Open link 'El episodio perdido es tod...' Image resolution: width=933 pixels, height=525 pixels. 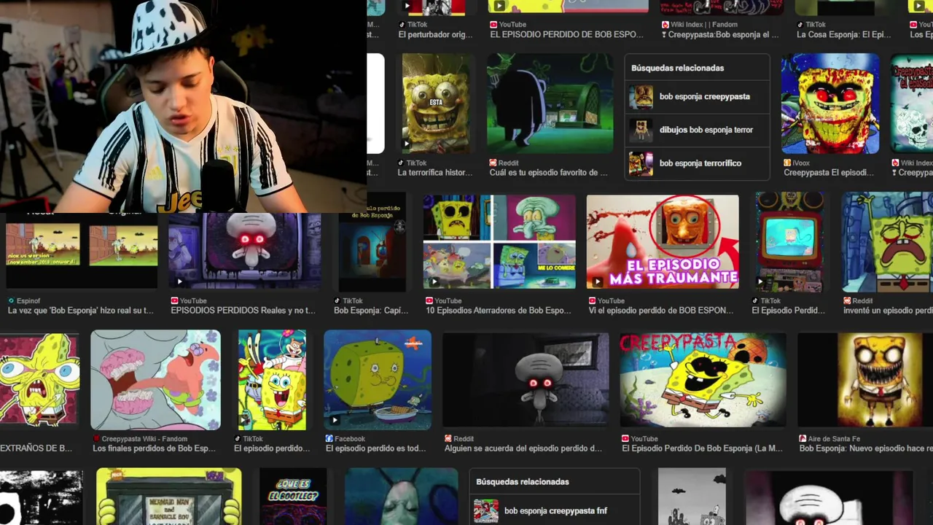375,448
